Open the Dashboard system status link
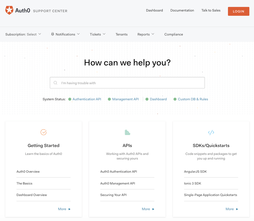The height and width of the screenshot is (221, 254). coord(158,99)
